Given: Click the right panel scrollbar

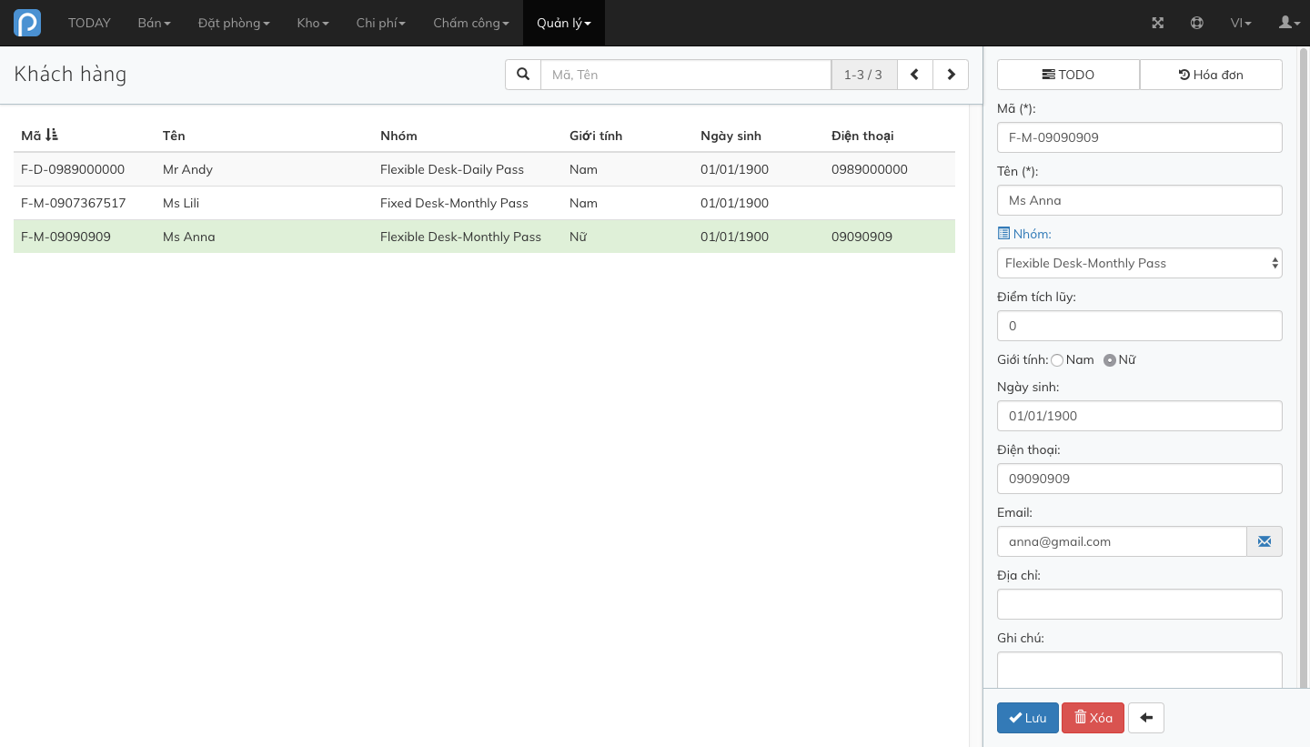Looking at the screenshot, I should 1305,368.
